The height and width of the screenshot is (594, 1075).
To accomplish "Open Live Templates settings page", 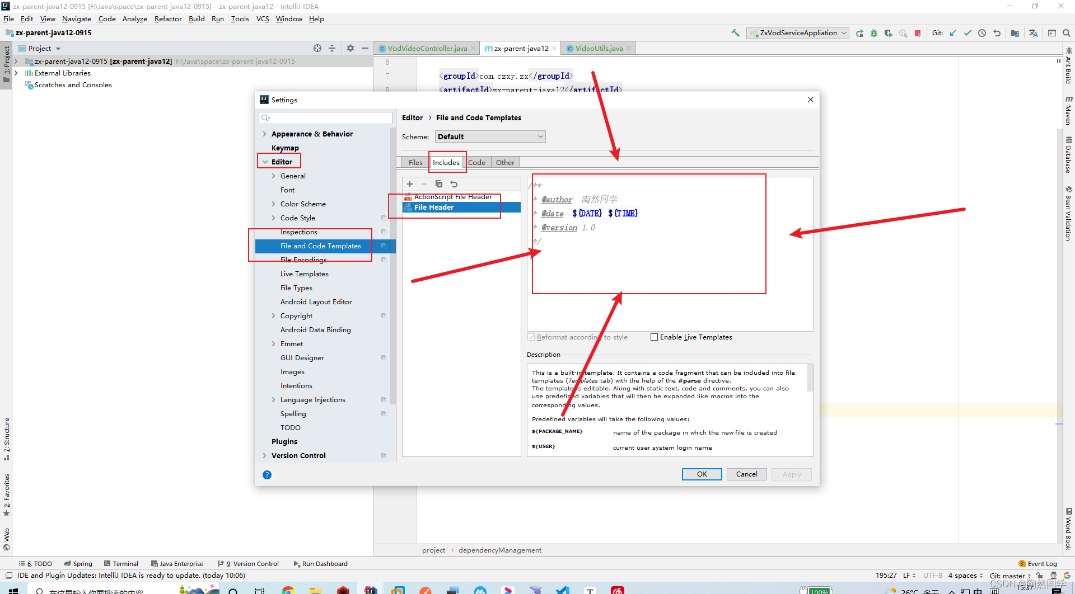I will 304,274.
